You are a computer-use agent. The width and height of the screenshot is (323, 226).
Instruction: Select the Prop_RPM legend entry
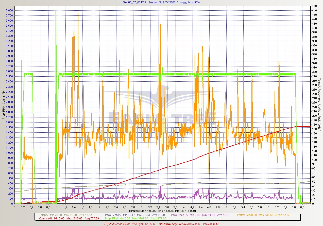(135, 218)
